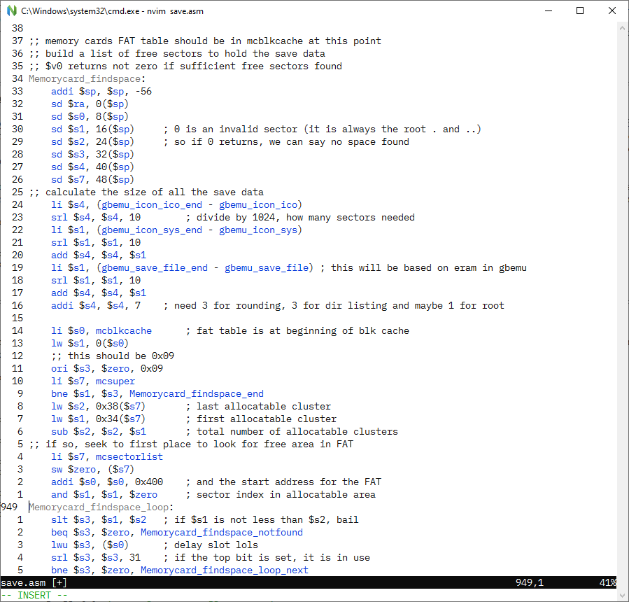Click 'sub $s2, $s2, $s1' instruction

[x=98, y=431]
